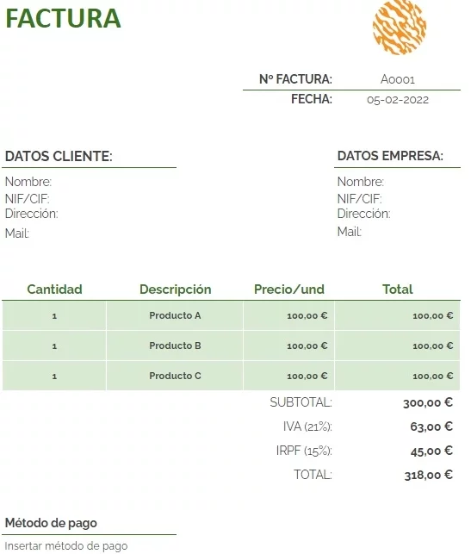Click the Descripción column header
This screenshot has height=554, width=471.
[x=175, y=289]
